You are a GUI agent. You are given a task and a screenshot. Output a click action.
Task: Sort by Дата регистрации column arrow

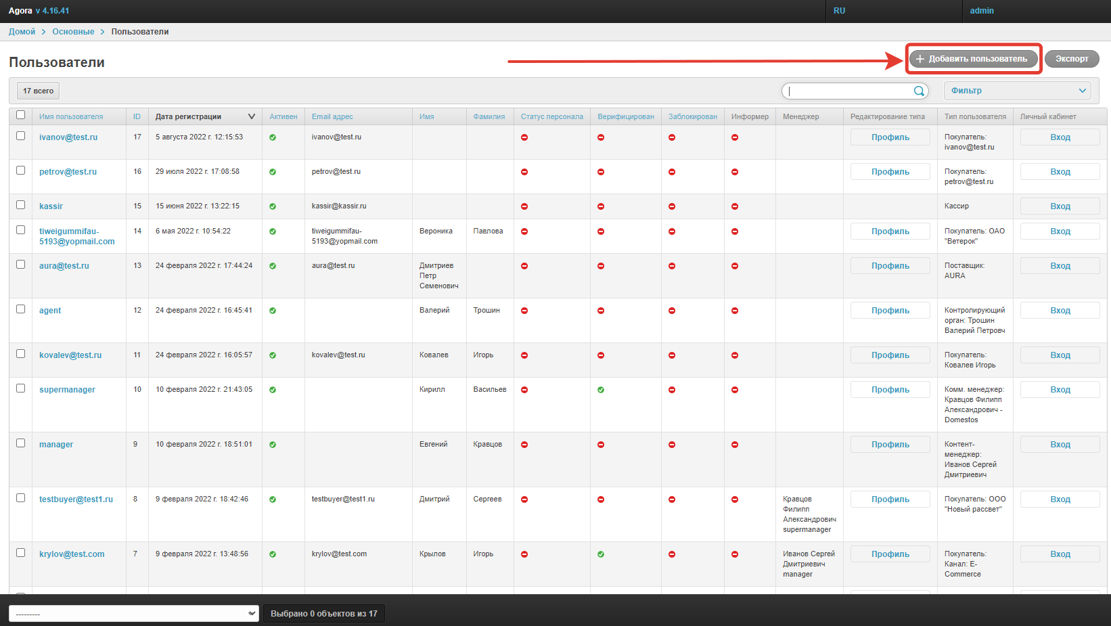tap(252, 116)
